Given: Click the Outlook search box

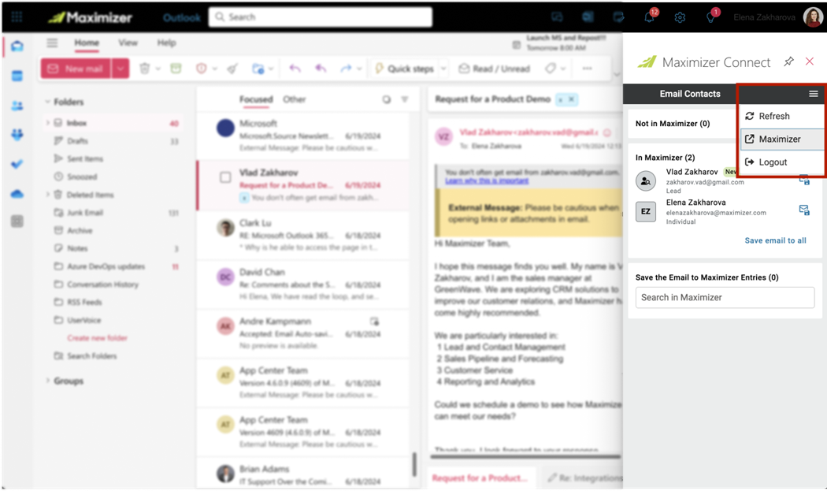Looking at the screenshot, I should pyautogui.click(x=320, y=17).
